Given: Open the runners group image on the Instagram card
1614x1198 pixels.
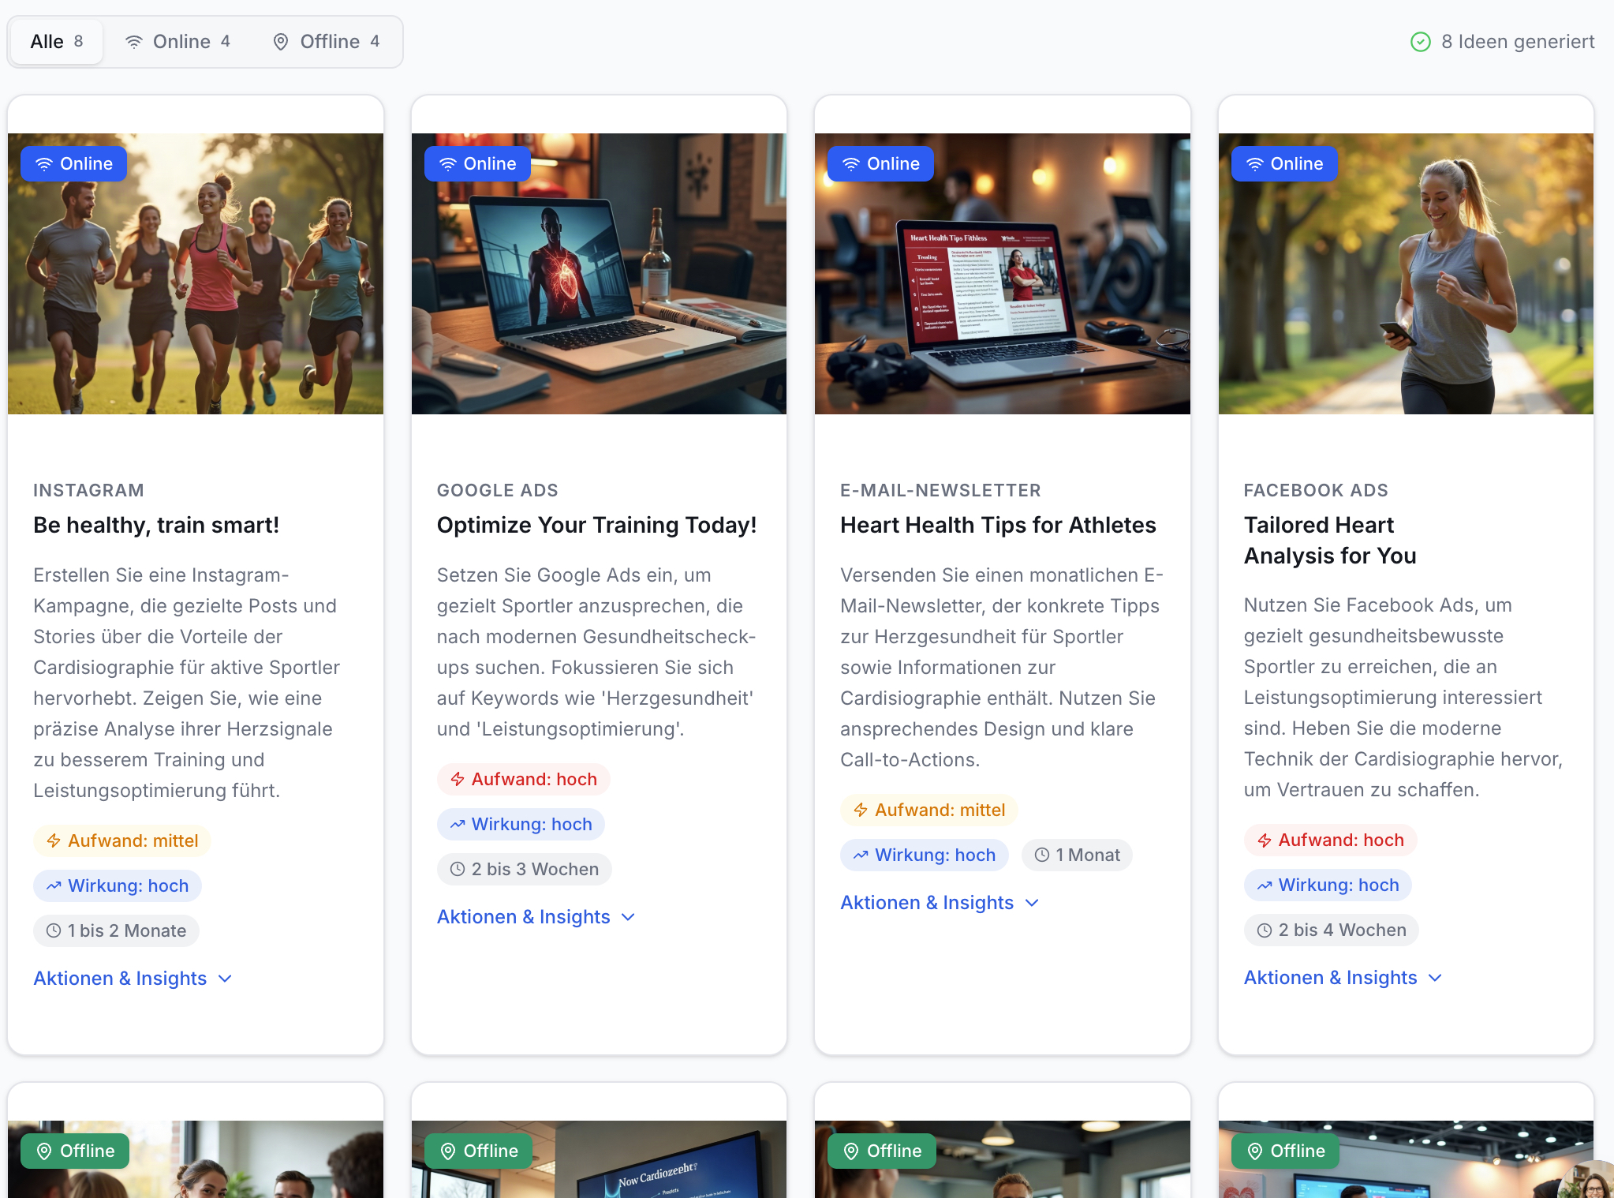Looking at the screenshot, I should coord(196,274).
